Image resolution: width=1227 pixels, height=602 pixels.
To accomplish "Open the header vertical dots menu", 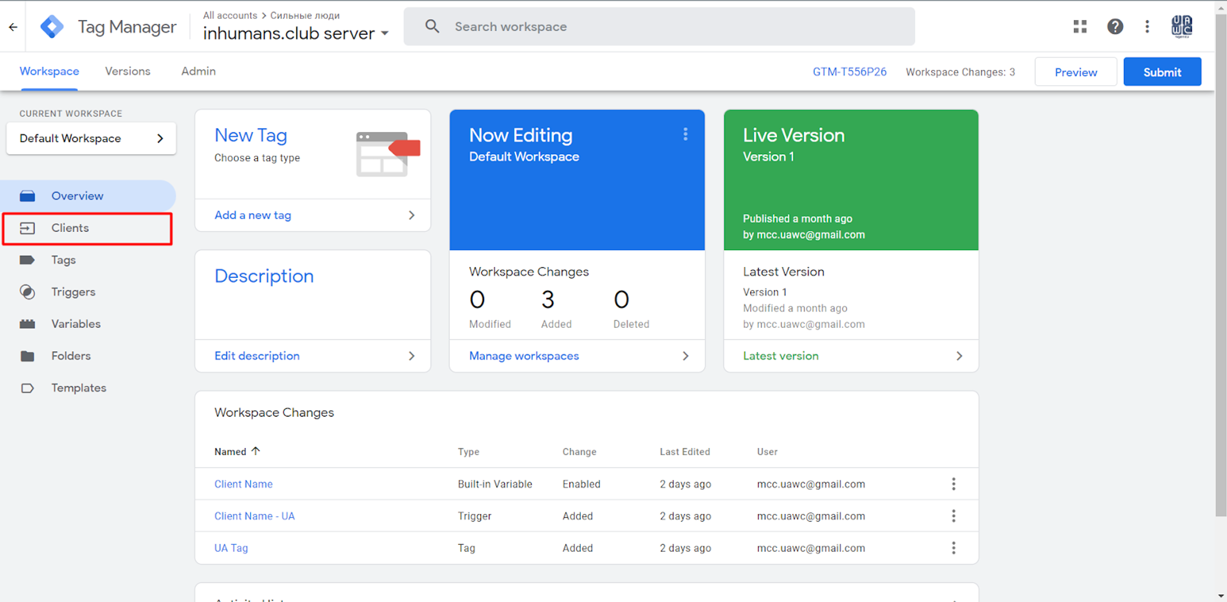I will 1147,26.
